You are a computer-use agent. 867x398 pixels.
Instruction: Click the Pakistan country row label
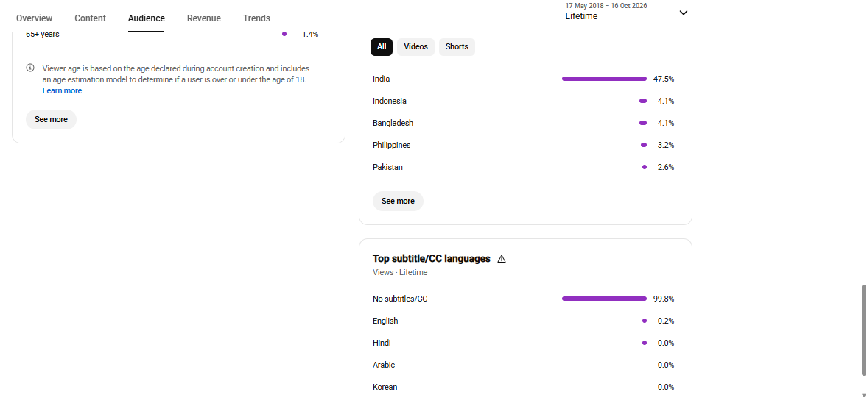(x=387, y=167)
